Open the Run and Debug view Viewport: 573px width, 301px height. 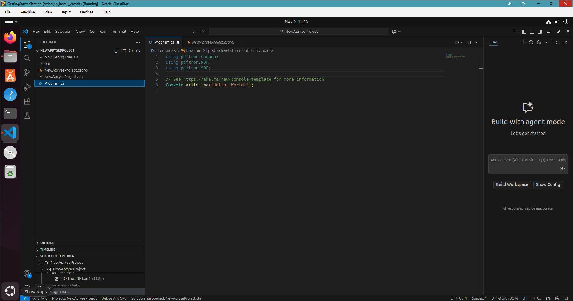[27, 87]
